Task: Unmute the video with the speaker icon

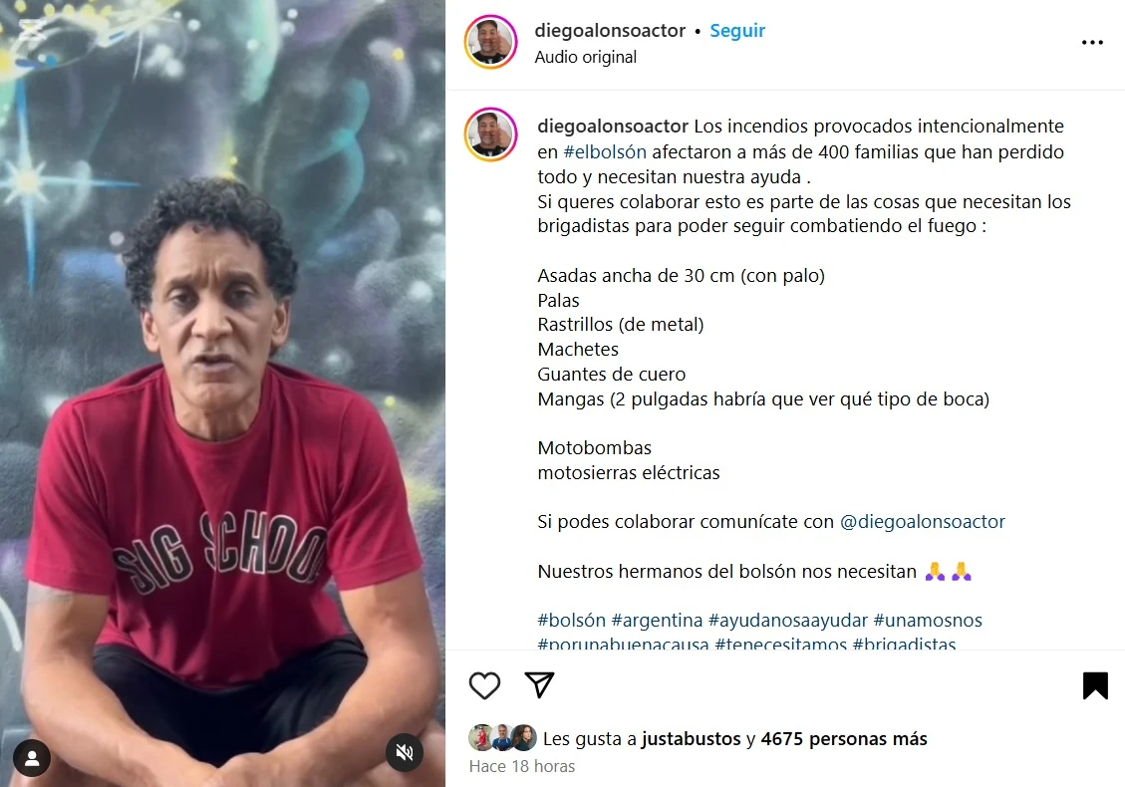Action: tap(405, 752)
